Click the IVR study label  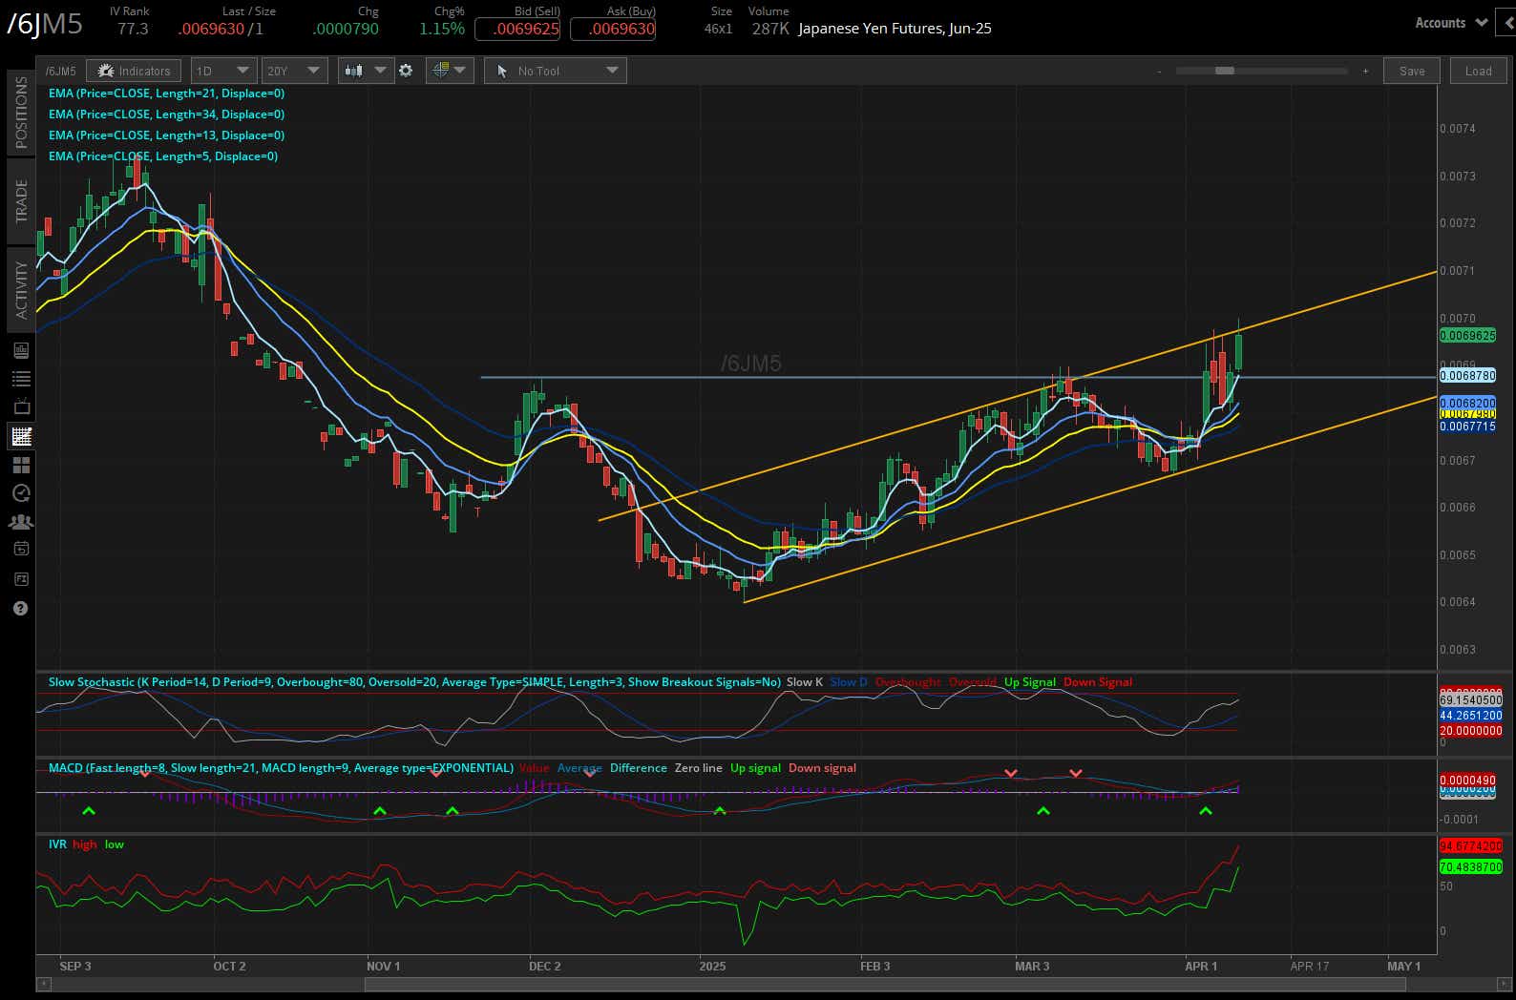click(x=57, y=844)
